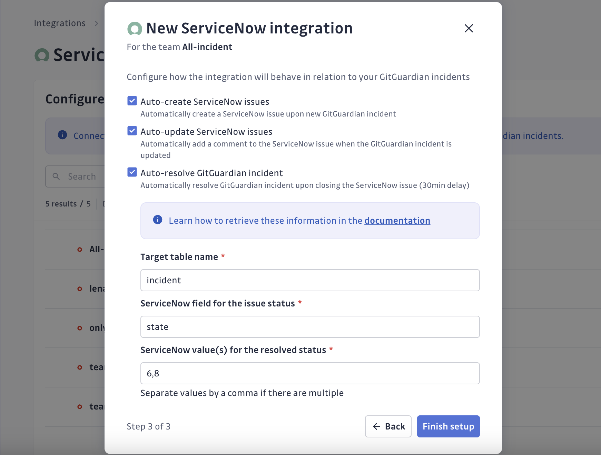601x455 pixels.
Task: Click 'Separate values by a comma' hint text
Action: tap(242, 393)
